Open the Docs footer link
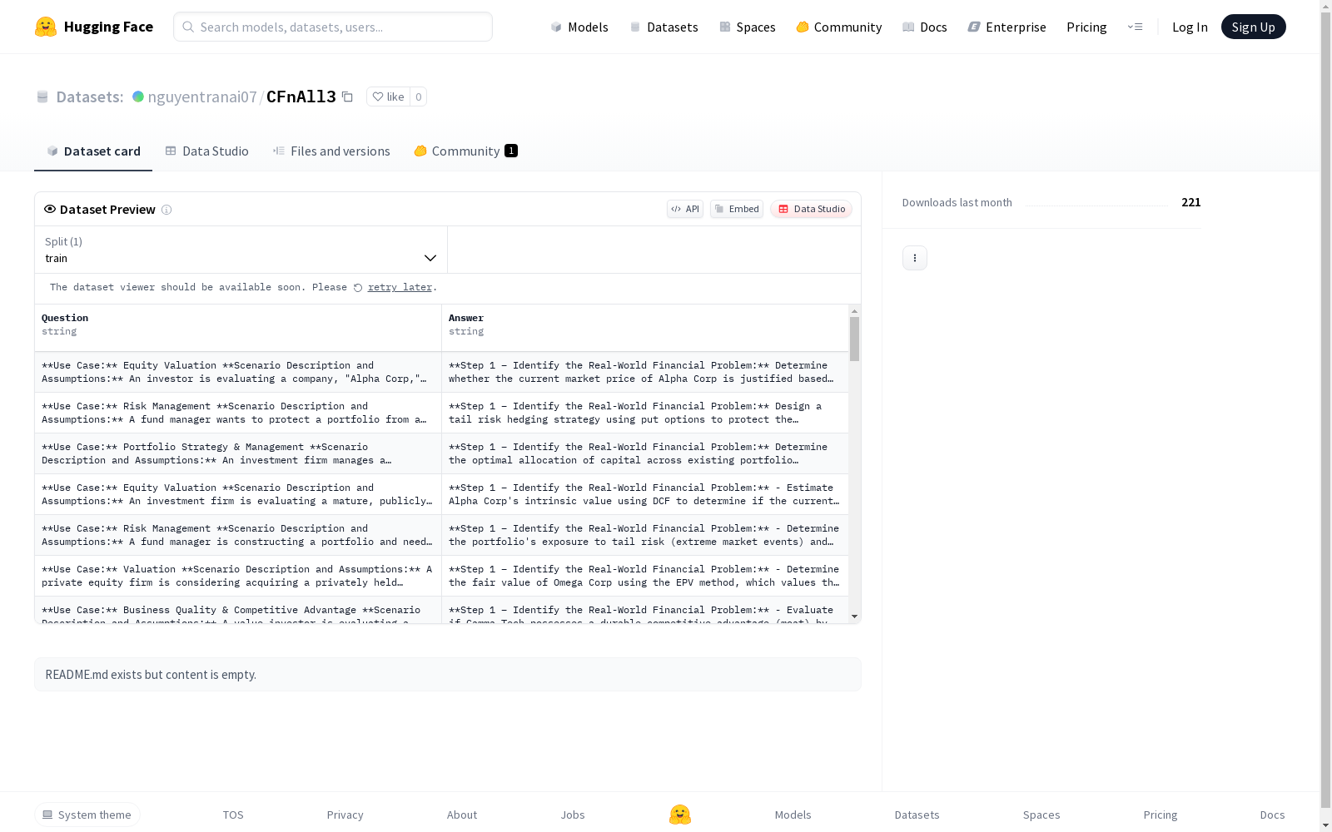Screen dimensions: 1332x832 pyautogui.click(x=1273, y=815)
